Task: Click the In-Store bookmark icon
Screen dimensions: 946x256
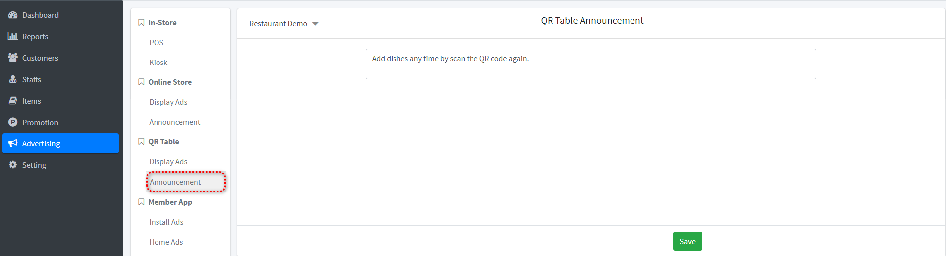Action: click(141, 23)
